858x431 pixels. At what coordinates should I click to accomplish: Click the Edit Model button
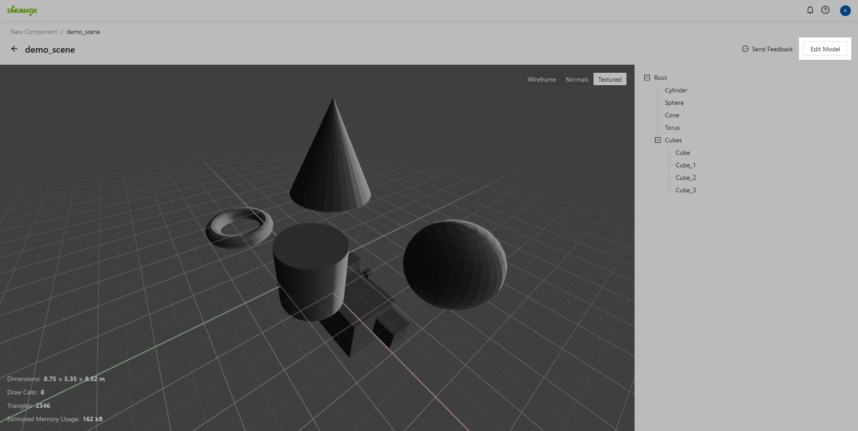825,49
